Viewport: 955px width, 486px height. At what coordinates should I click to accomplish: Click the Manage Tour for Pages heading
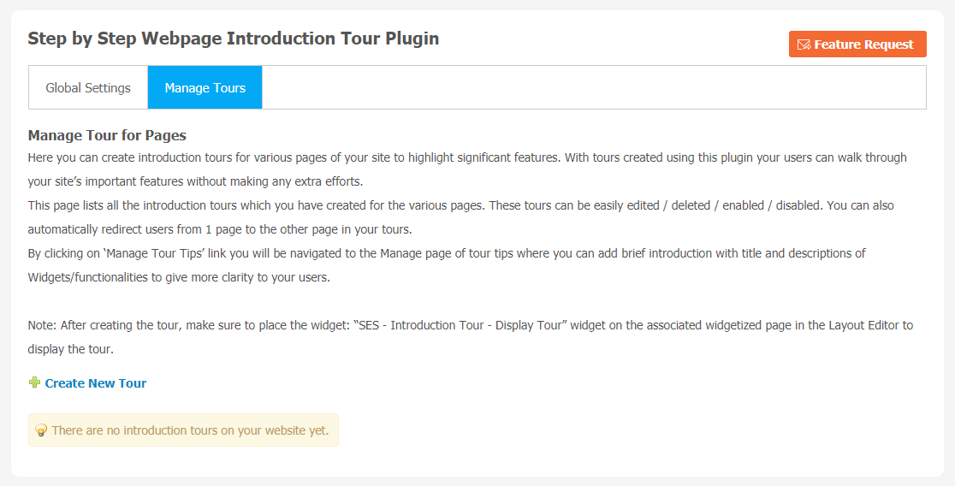coord(107,135)
